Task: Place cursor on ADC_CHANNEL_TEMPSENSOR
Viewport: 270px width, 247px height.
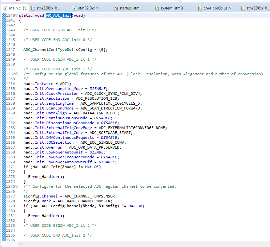Action: (x=90, y=196)
